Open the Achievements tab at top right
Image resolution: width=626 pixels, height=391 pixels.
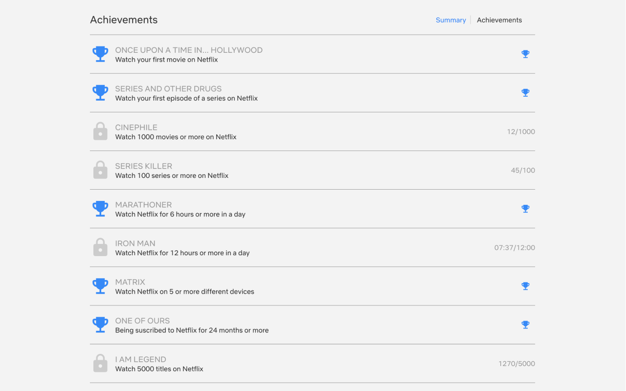[x=499, y=20]
